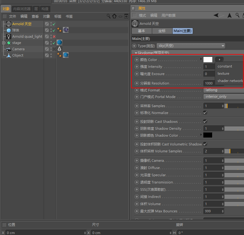Click the back arrow in attributes panel

[x=216, y=15]
